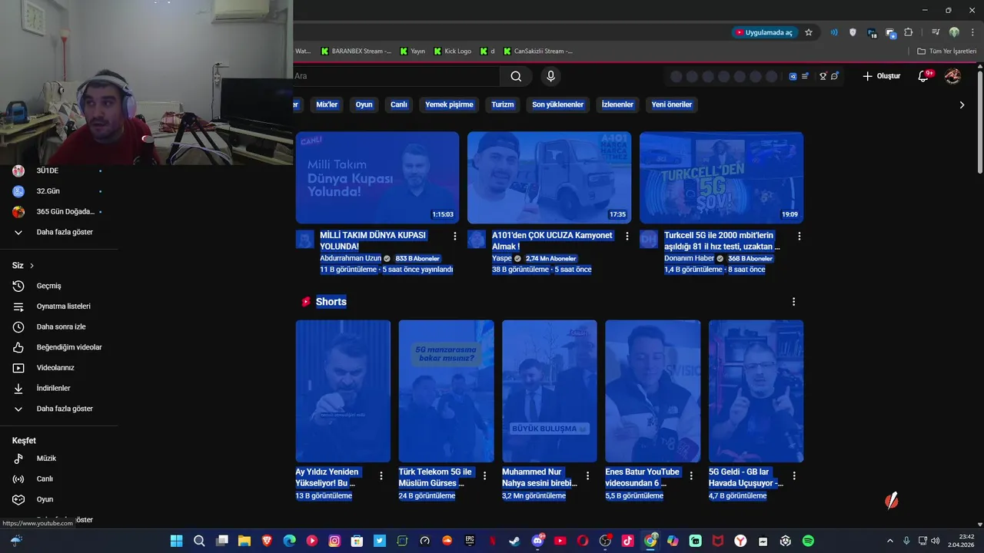Screen dimensions: 984x553
Task: Show more category chips with right arrow
Action: (962, 105)
